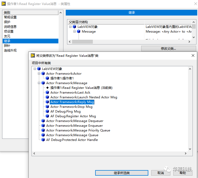Click 帮助 button

[183, 173]
